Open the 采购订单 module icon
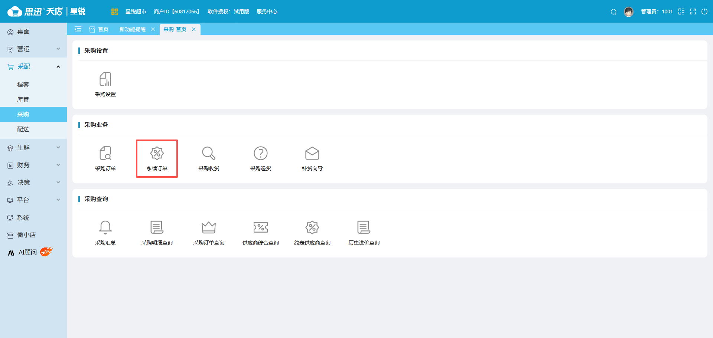 coord(105,154)
